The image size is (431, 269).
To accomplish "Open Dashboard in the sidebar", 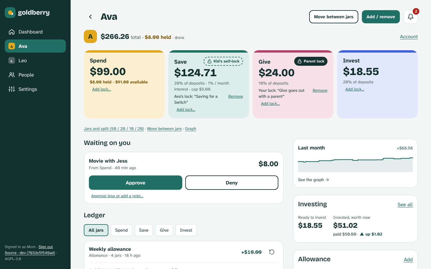I will pos(35,32).
